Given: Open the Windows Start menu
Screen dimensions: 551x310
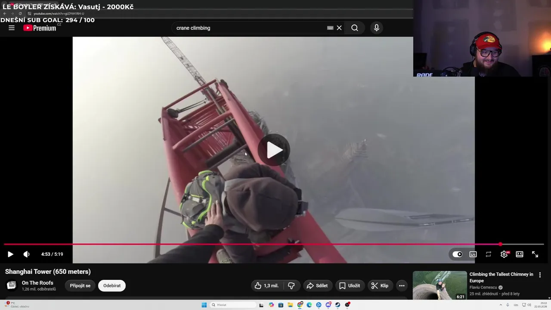Looking at the screenshot, I should [204, 305].
